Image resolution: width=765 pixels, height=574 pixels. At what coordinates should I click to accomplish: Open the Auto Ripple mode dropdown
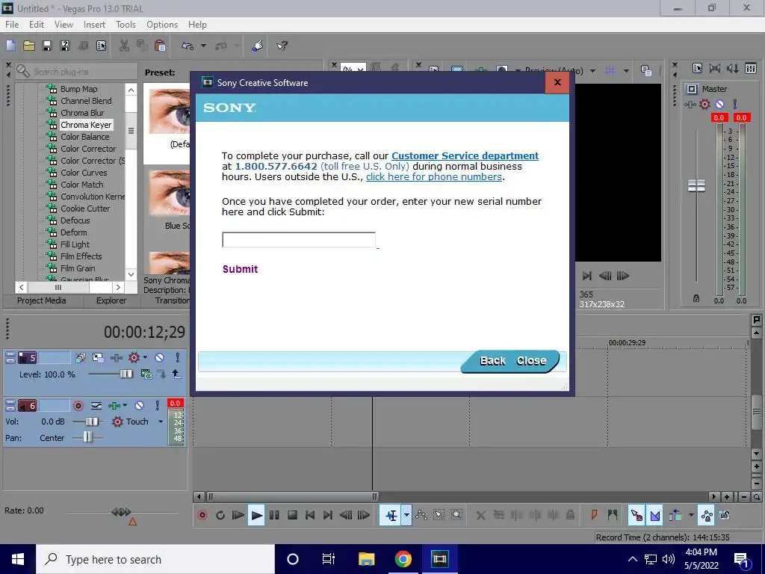(x=691, y=515)
